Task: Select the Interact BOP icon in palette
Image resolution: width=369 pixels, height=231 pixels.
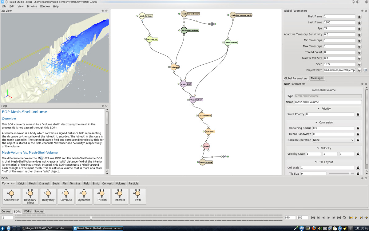Action: tap(120, 196)
